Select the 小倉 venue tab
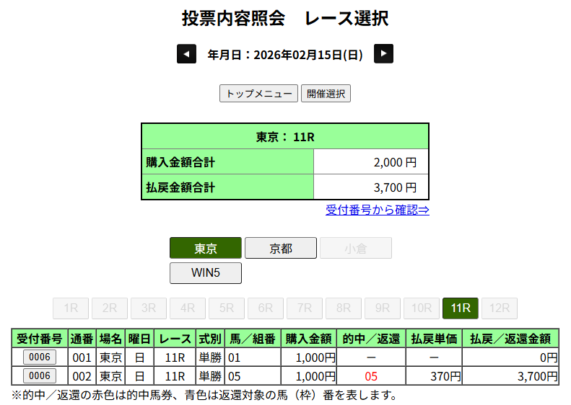Image resolution: width=571 pixels, height=405 pixels. coord(356,248)
